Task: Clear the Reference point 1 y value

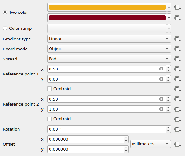Action: (x=161, y=79)
